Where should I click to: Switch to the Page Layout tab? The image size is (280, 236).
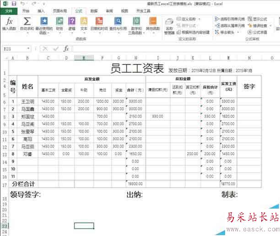pos(60,11)
